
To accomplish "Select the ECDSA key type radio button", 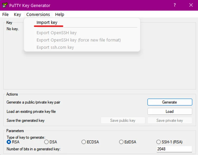I will click(84, 142).
